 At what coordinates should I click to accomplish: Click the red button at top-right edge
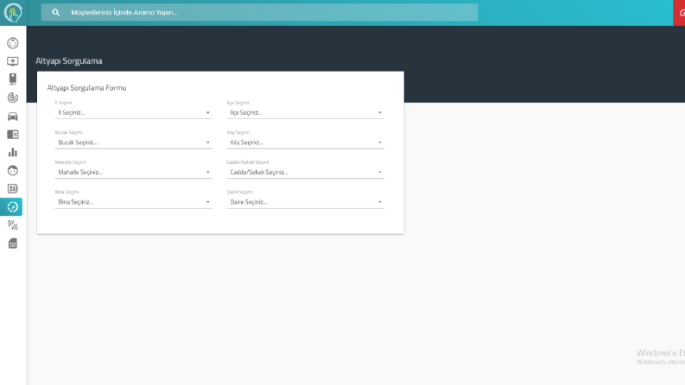pos(679,13)
